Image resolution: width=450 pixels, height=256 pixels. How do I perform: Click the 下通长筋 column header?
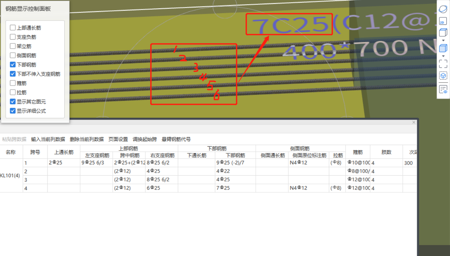click(x=196, y=155)
